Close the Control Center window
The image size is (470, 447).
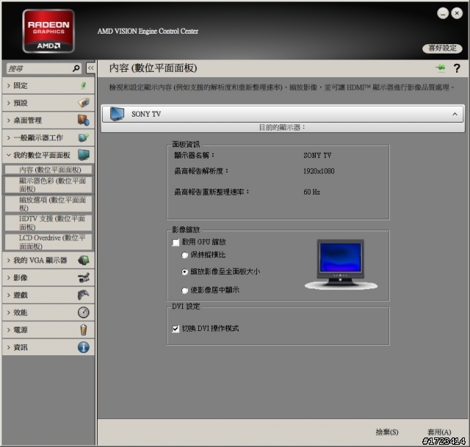coord(457,13)
